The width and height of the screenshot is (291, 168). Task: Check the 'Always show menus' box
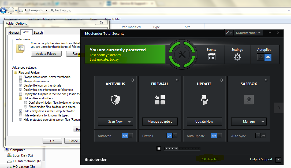20,81
